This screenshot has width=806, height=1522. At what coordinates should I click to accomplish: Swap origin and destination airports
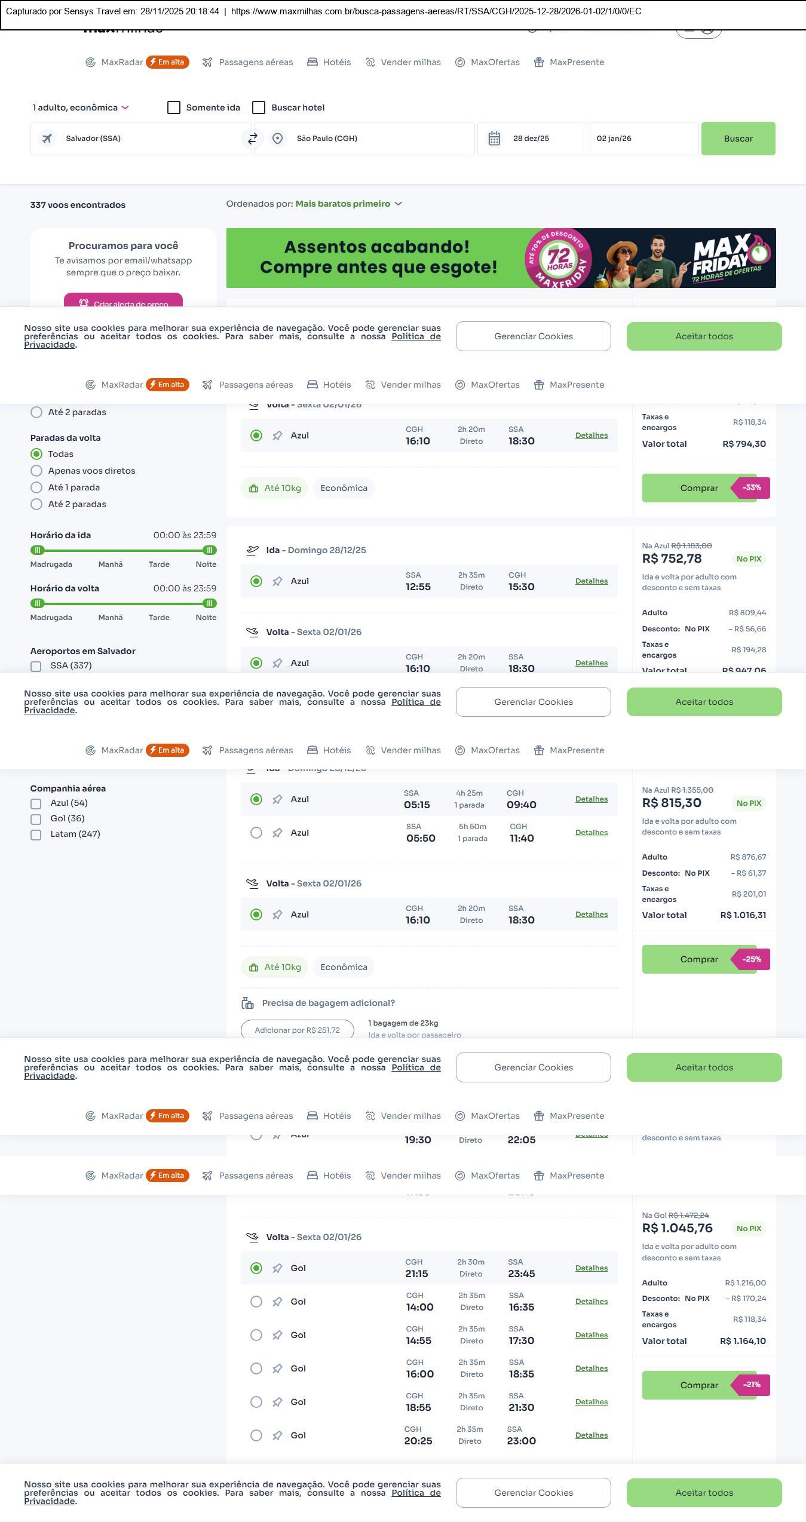253,139
